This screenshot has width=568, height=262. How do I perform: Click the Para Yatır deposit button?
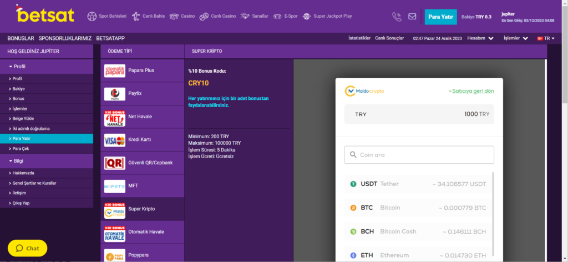coord(440,17)
